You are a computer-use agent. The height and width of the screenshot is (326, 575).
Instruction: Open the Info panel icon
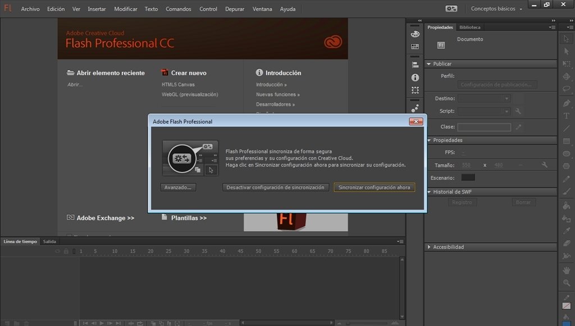(415, 77)
